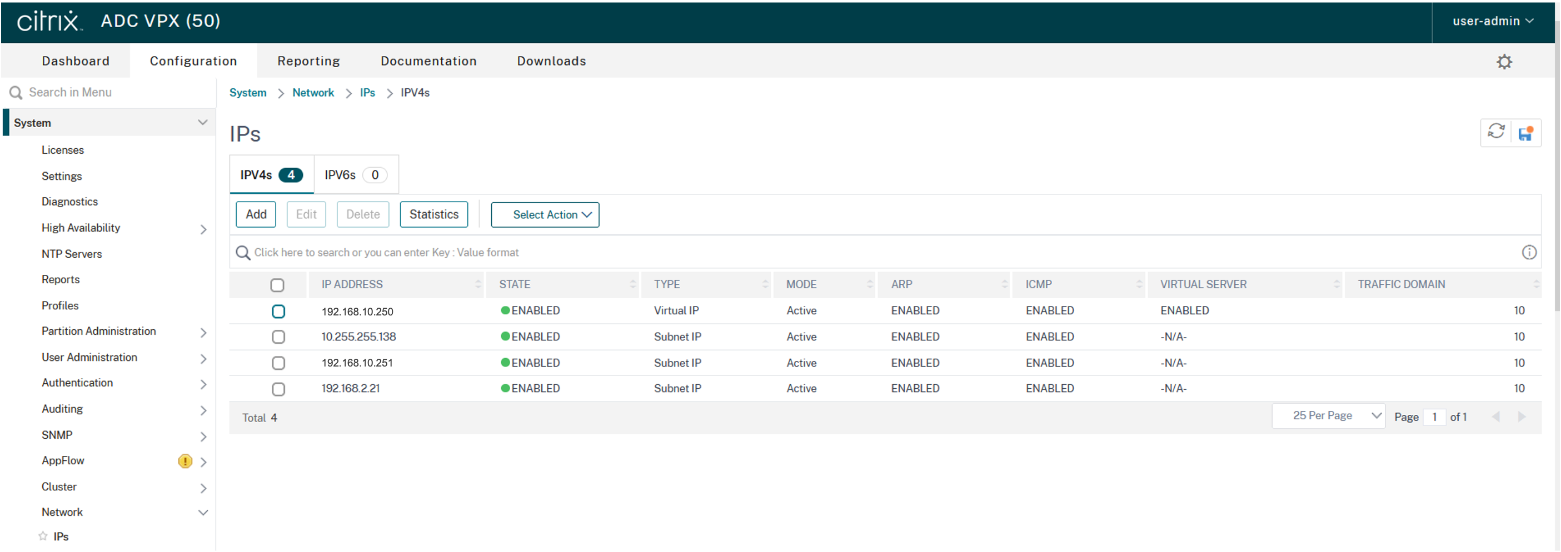Go to next page using right arrow
Viewport: 1561px width, 552px height.
(1521, 416)
